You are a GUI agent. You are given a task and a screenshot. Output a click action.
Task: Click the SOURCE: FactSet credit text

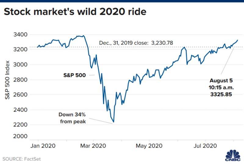[21, 159]
